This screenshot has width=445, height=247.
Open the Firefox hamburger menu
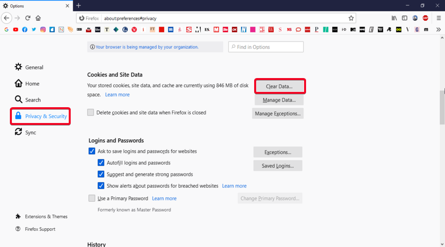tap(438, 18)
